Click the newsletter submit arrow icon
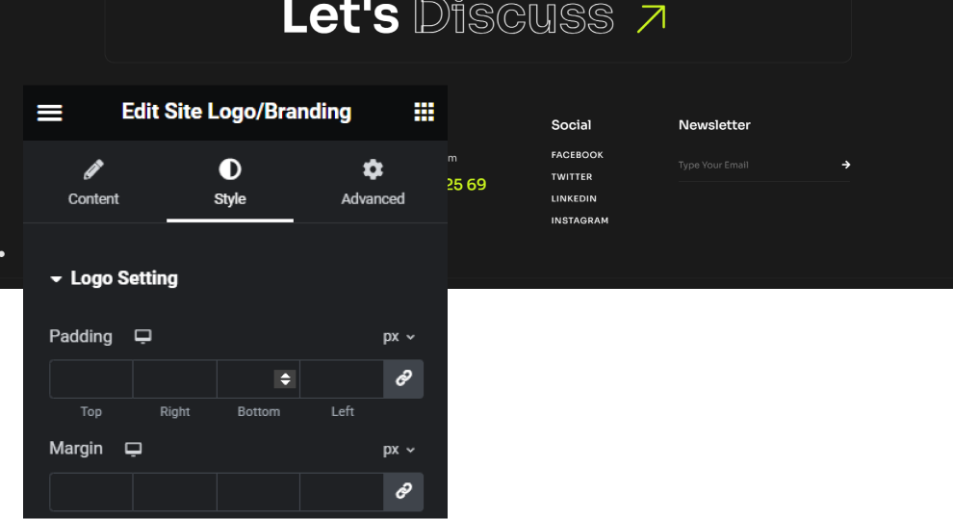 [845, 165]
